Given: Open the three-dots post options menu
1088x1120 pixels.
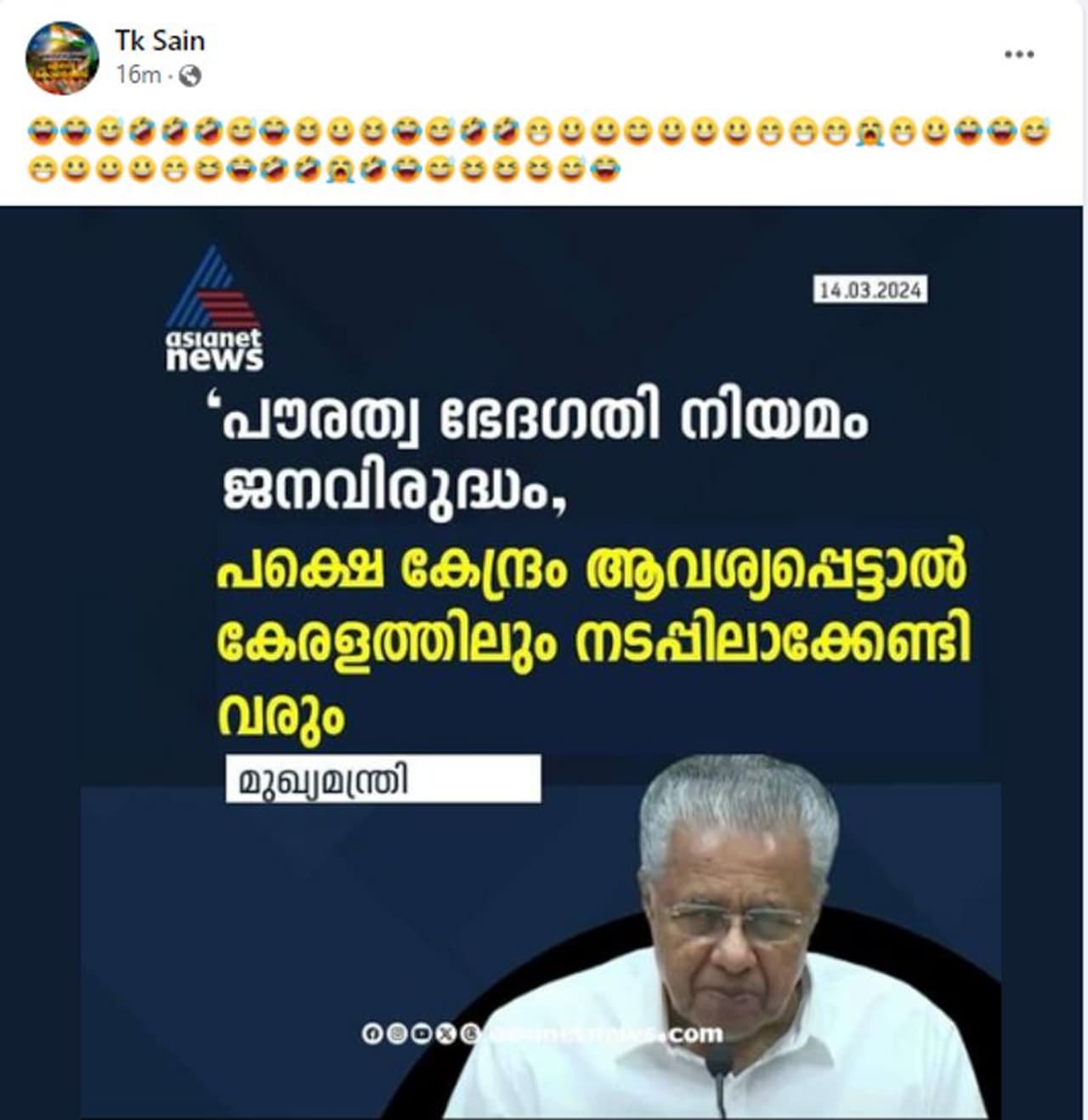Looking at the screenshot, I should pyautogui.click(x=1018, y=54).
